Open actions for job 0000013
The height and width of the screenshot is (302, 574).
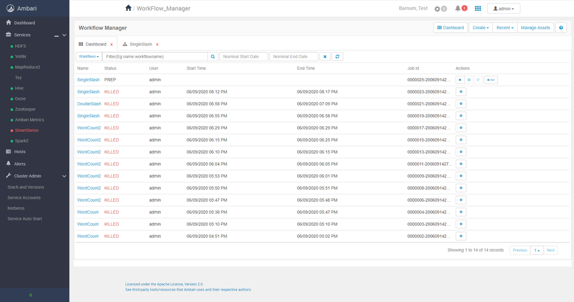(x=461, y=152)
